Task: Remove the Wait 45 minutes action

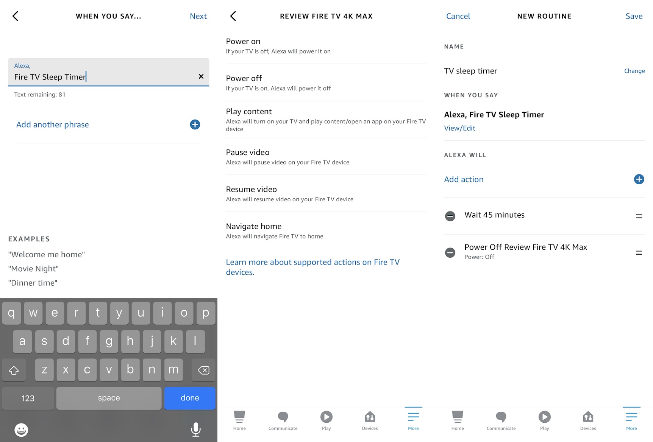Action: coord(450,216)
